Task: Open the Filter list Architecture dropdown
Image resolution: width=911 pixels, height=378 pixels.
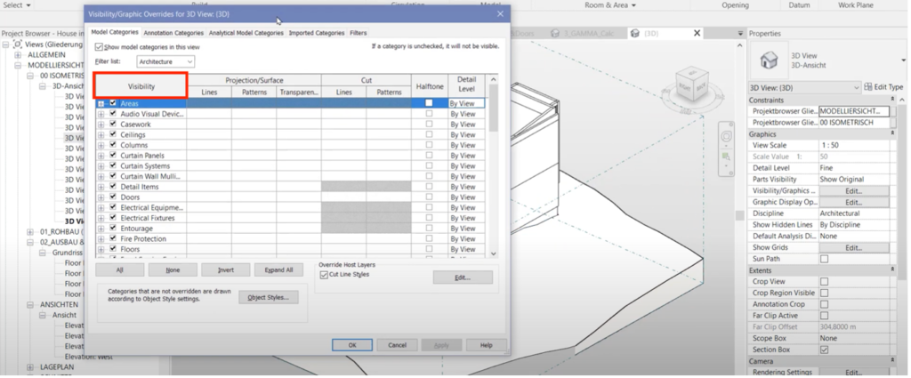Action: tap(165, 61)
